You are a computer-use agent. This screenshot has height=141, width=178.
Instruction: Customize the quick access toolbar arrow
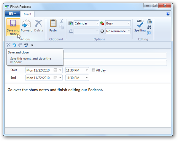(x=32, y=46)
